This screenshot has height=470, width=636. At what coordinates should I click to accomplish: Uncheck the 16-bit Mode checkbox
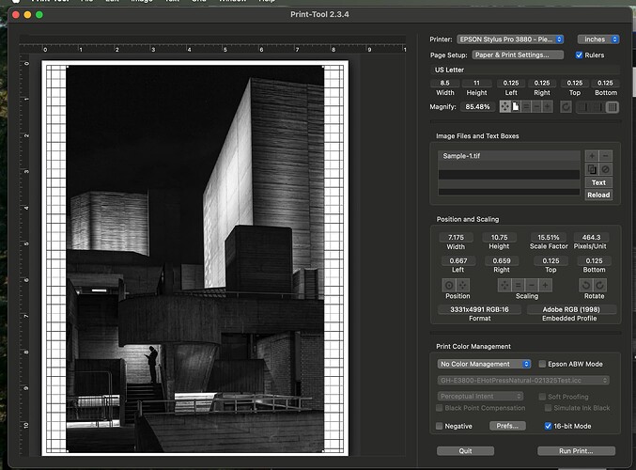point(549,426)
